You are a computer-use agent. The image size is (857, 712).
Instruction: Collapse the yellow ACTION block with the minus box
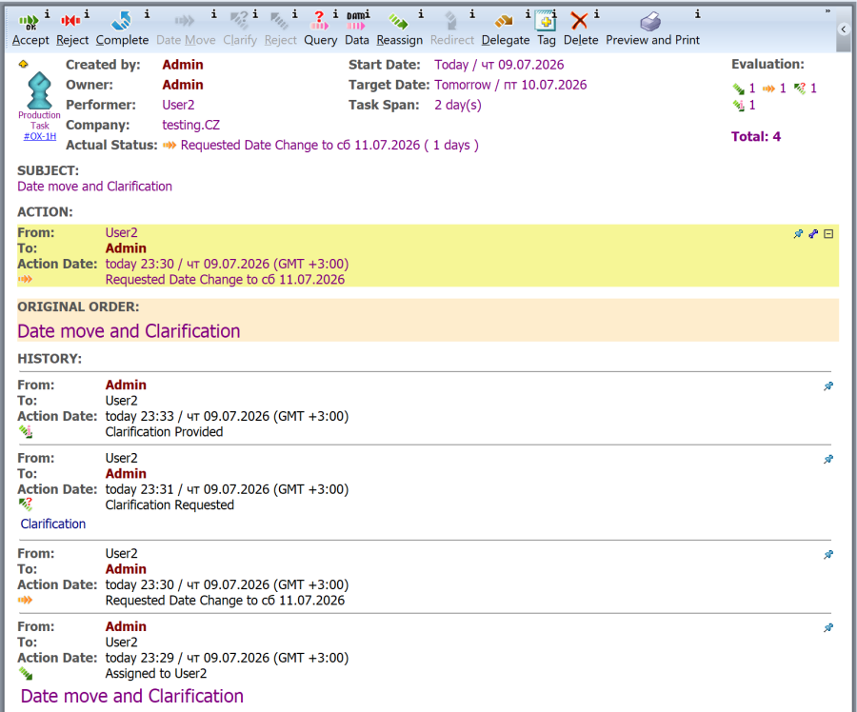click(x=828, y=234)
